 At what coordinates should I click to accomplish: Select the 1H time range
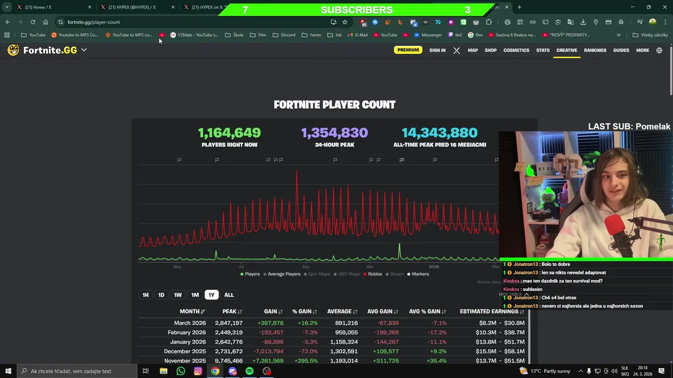pos(146,295)
